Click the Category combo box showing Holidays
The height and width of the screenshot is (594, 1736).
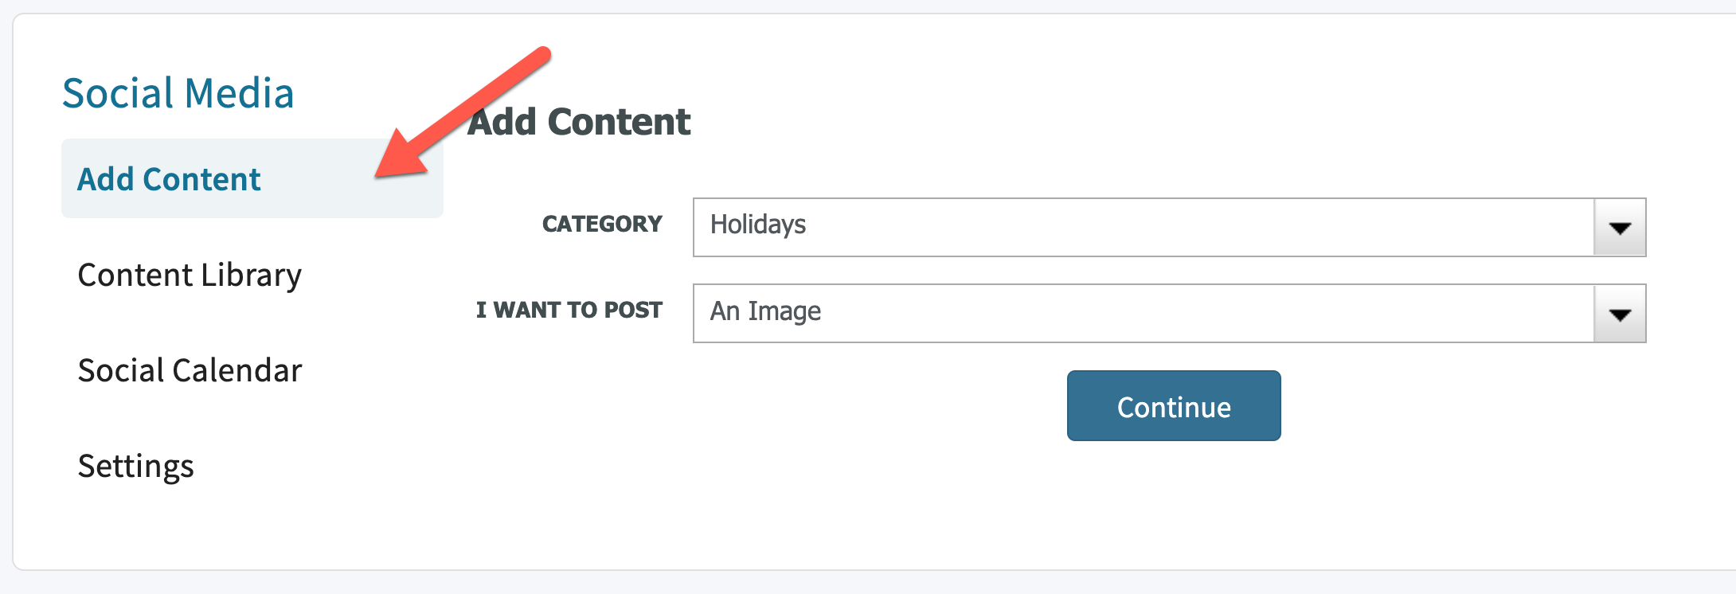coord(1169,228)
